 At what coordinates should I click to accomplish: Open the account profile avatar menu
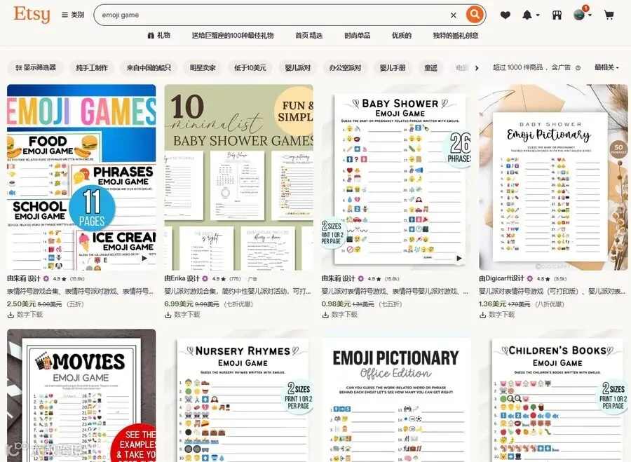pos(582,15)
